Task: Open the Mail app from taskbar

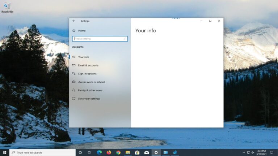Action: point(146,152)
